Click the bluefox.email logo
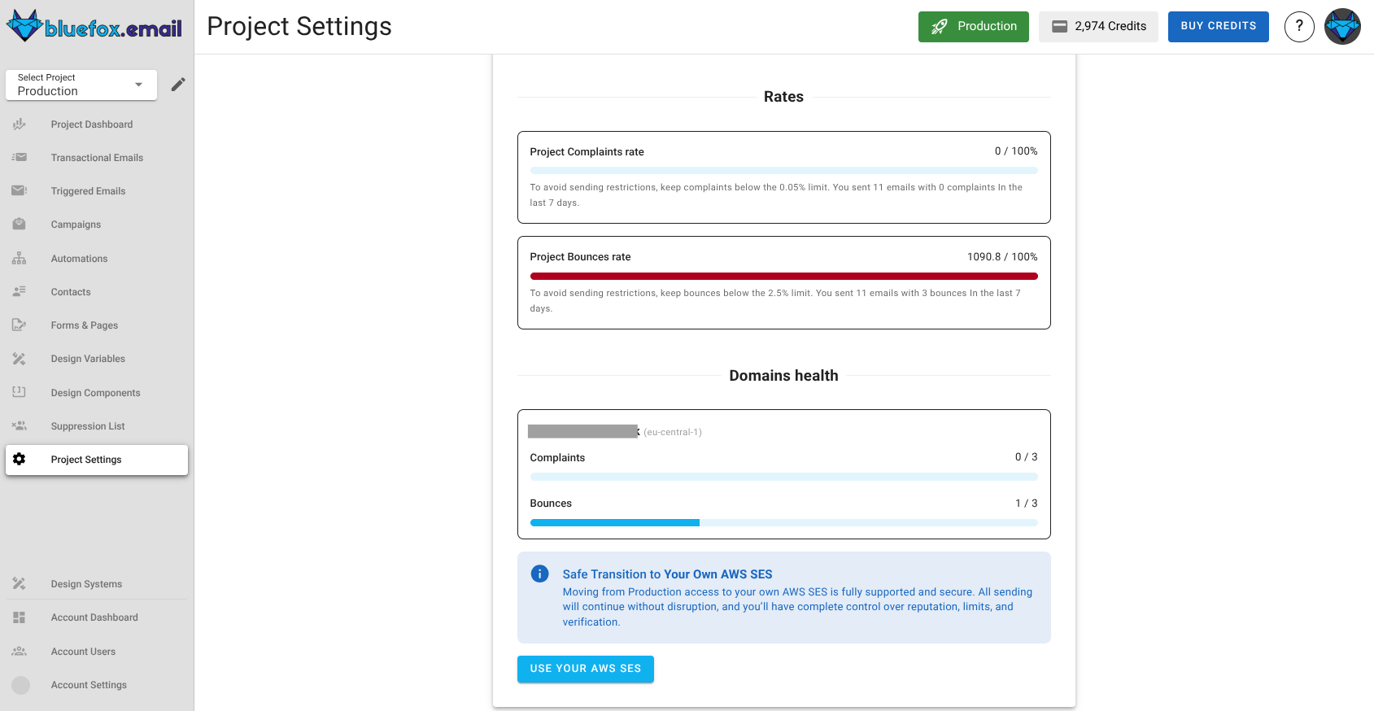Screen dimensions: 1374x711 [94, 27]
